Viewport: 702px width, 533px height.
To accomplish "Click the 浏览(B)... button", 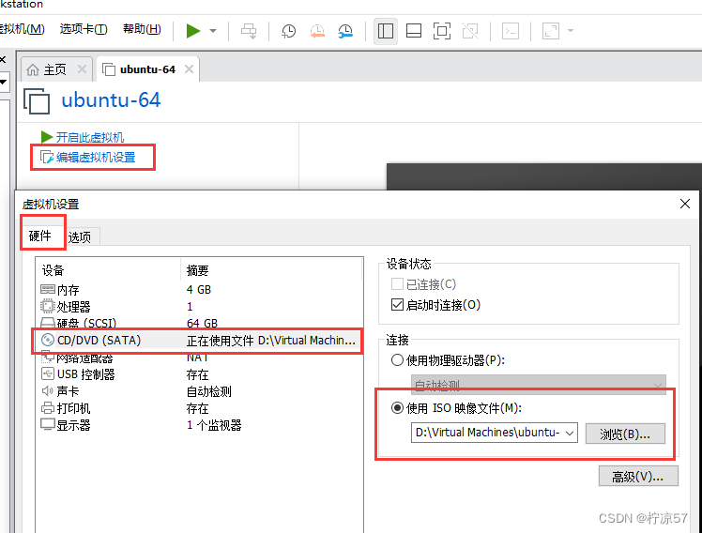I will point(625,434).
